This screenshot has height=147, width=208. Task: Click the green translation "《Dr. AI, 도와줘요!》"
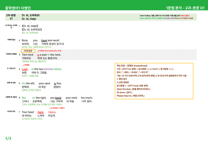click(x=30, y=33)
